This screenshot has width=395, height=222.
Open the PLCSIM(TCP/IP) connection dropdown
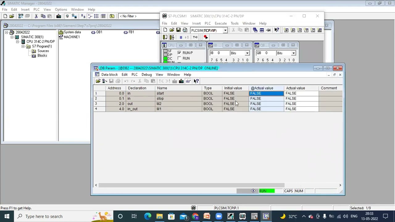(225, 30)
